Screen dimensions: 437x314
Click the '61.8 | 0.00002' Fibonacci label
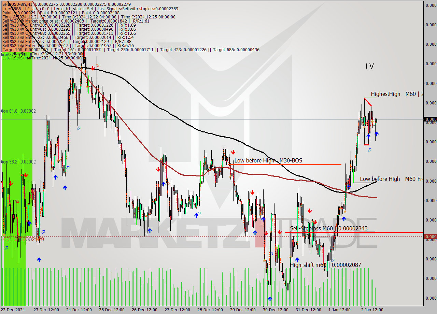click(x=18, y=111)
